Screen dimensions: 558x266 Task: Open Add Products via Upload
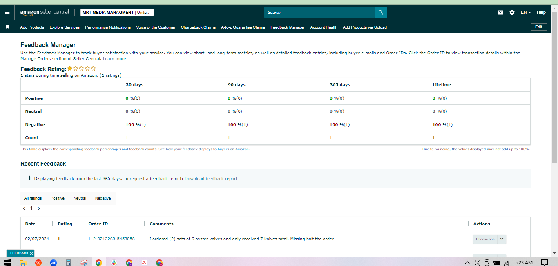pyautogui.click(x=365, y=27)
